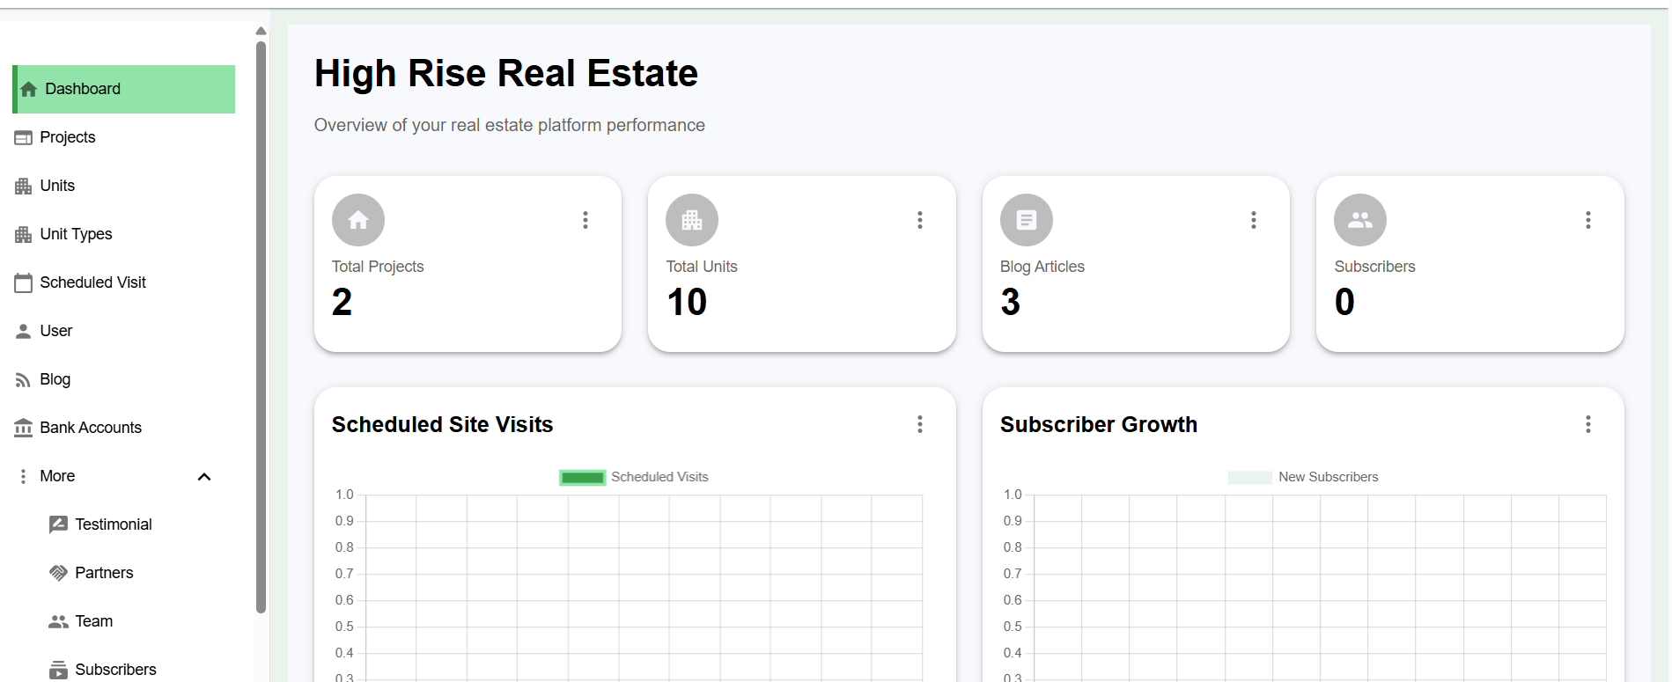Image resolution: width=1672 pixels, height=682 pixels.
Task: Go to the Units menu label
Action: tap(57, 186)
